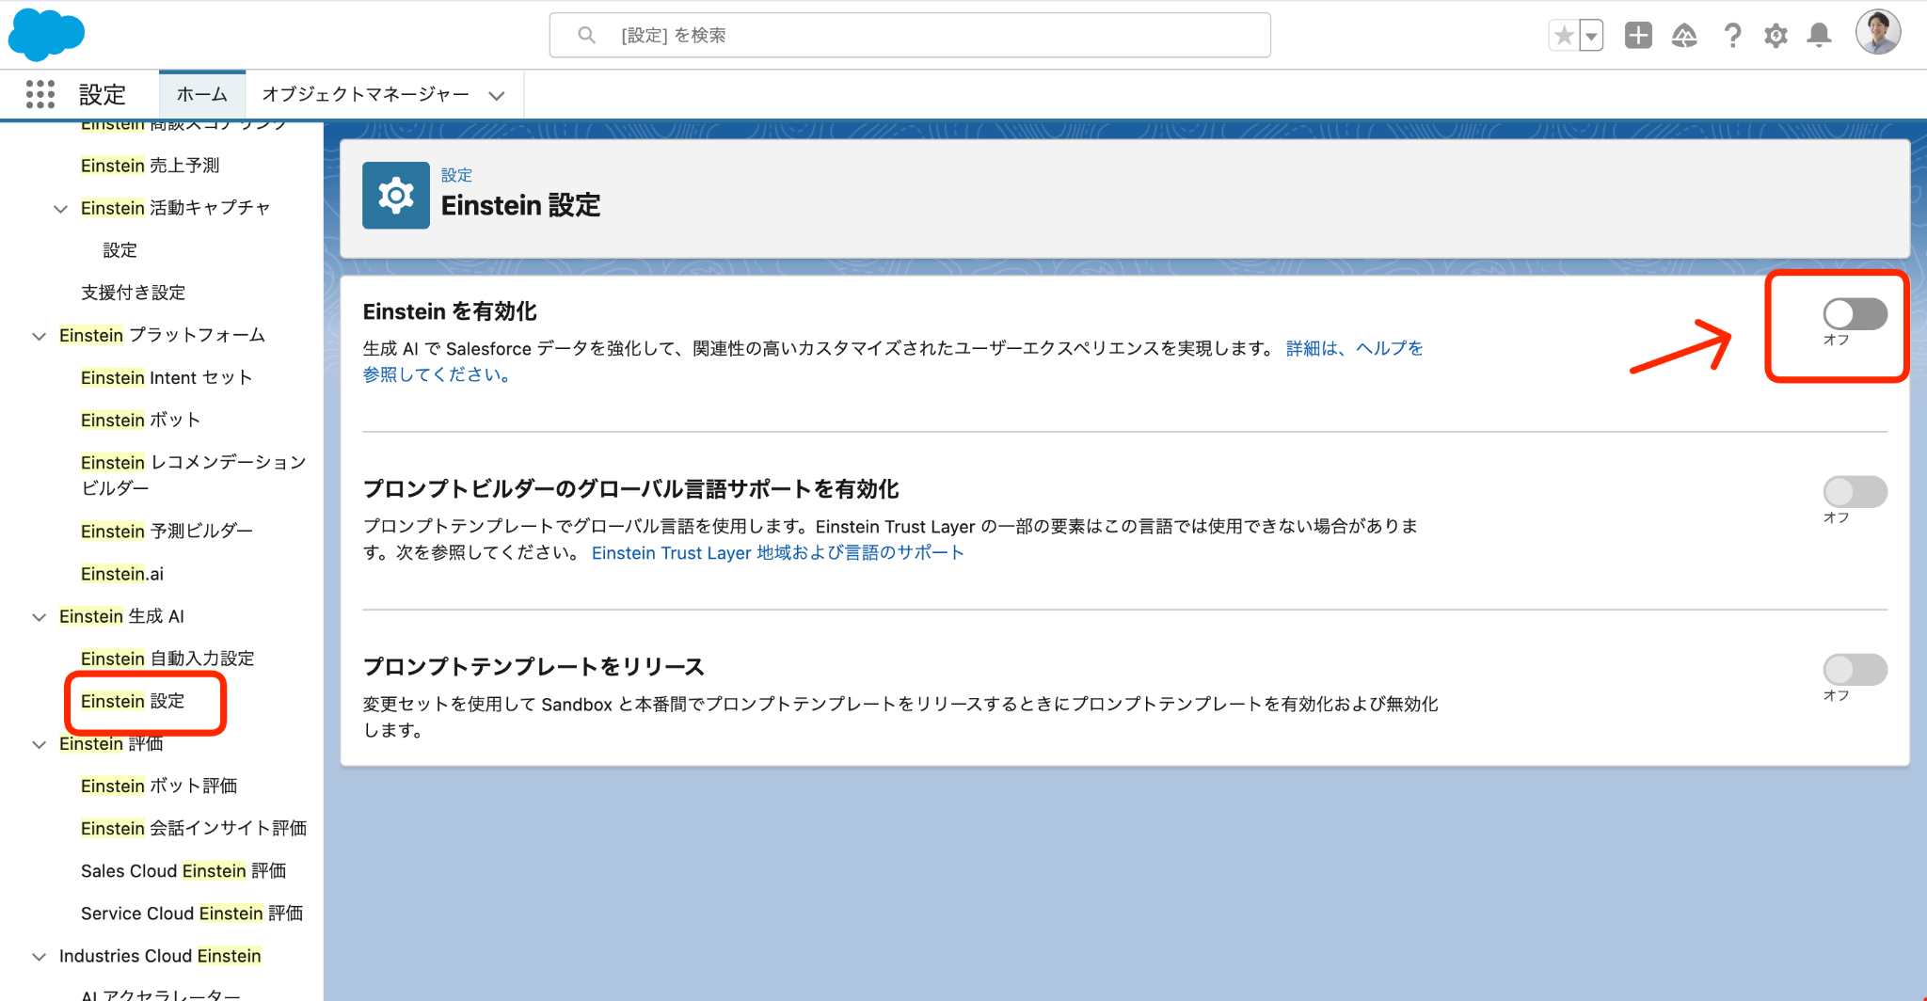Expand the オブジェクトマネージャー tab chevron
The height and width of the screenshot is (1001, 1927).
(x=497, y=95)
